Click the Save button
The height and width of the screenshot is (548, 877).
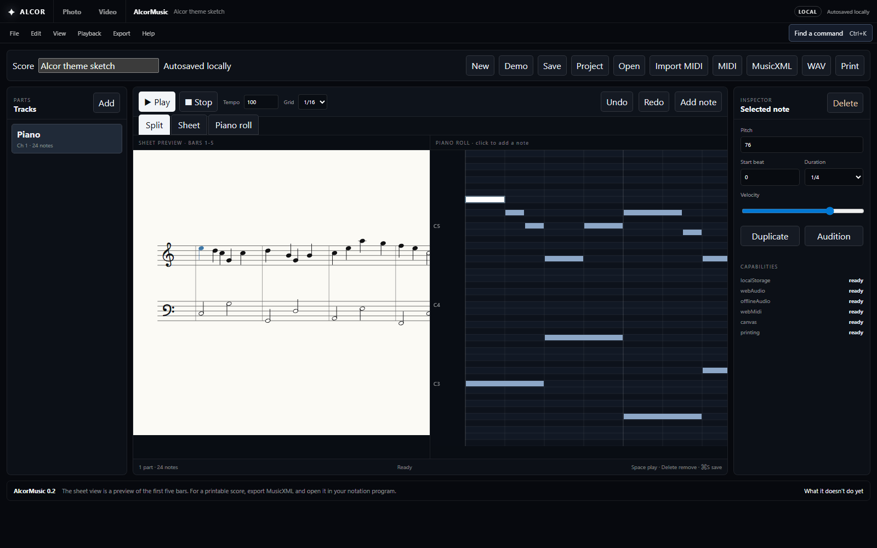tap(552, 66)
